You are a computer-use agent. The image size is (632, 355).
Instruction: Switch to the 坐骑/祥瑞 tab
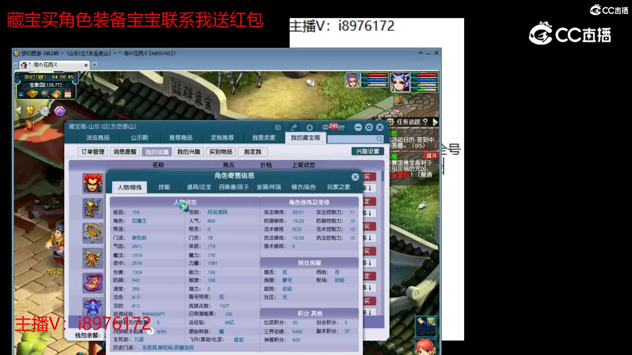[x=269, y=187]
